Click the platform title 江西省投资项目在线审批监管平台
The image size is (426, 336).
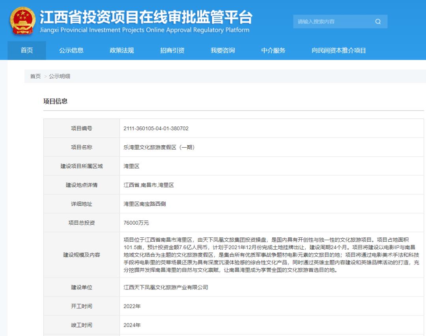pos(146,17)
